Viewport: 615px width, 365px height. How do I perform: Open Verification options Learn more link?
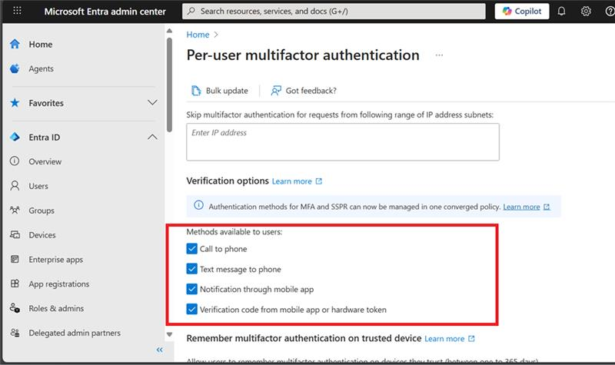click(x=292, y=181)
